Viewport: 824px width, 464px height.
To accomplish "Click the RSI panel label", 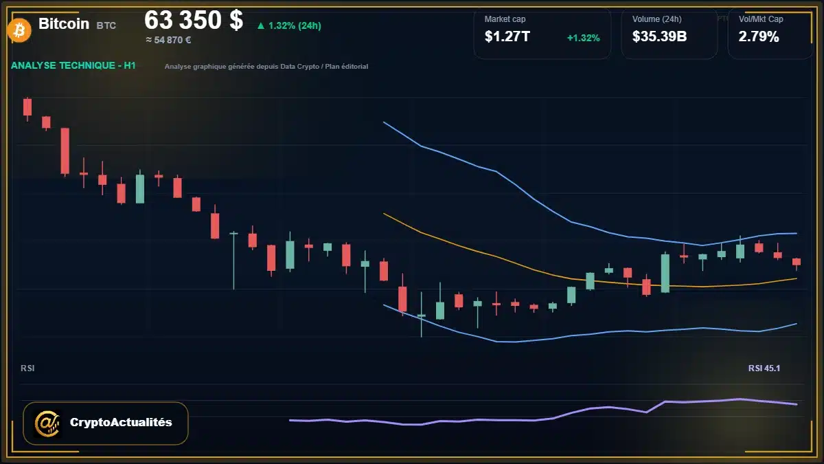I will tap(27, 368).
